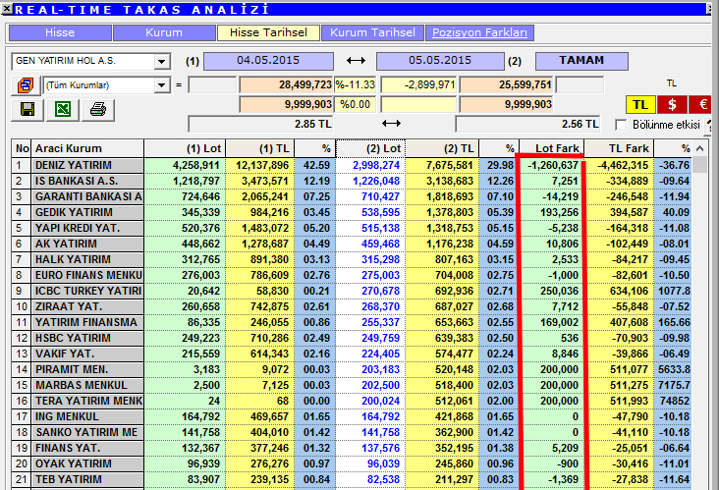Image resolution: width=719 pixels, height=490 pixels.
Task: Sort by the Araci Kurum column header
Action: [x=87, y=148]
